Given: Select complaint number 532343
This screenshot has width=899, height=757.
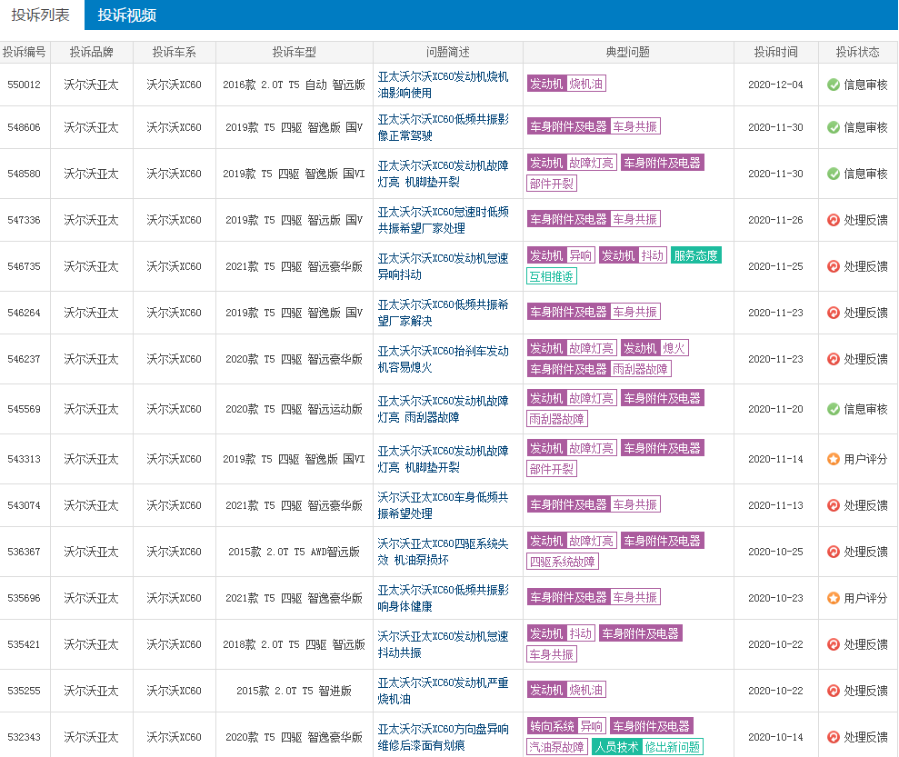Looking at the screenshot, I should [x=24, y=738].
